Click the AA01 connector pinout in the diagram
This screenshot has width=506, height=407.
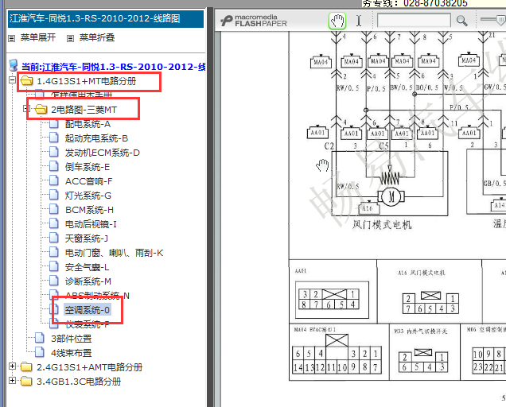332,299
